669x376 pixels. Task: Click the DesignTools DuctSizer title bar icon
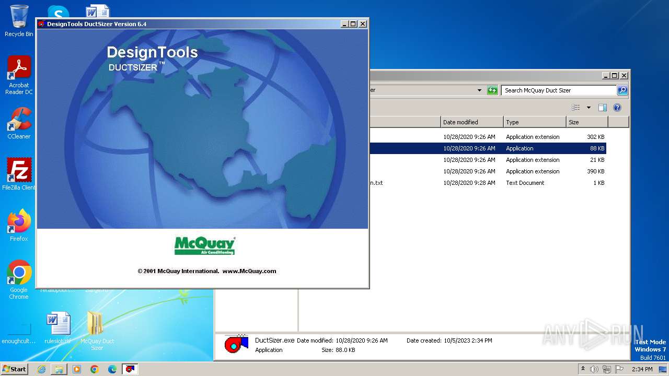pyautogui.click(x=41, y=24)
